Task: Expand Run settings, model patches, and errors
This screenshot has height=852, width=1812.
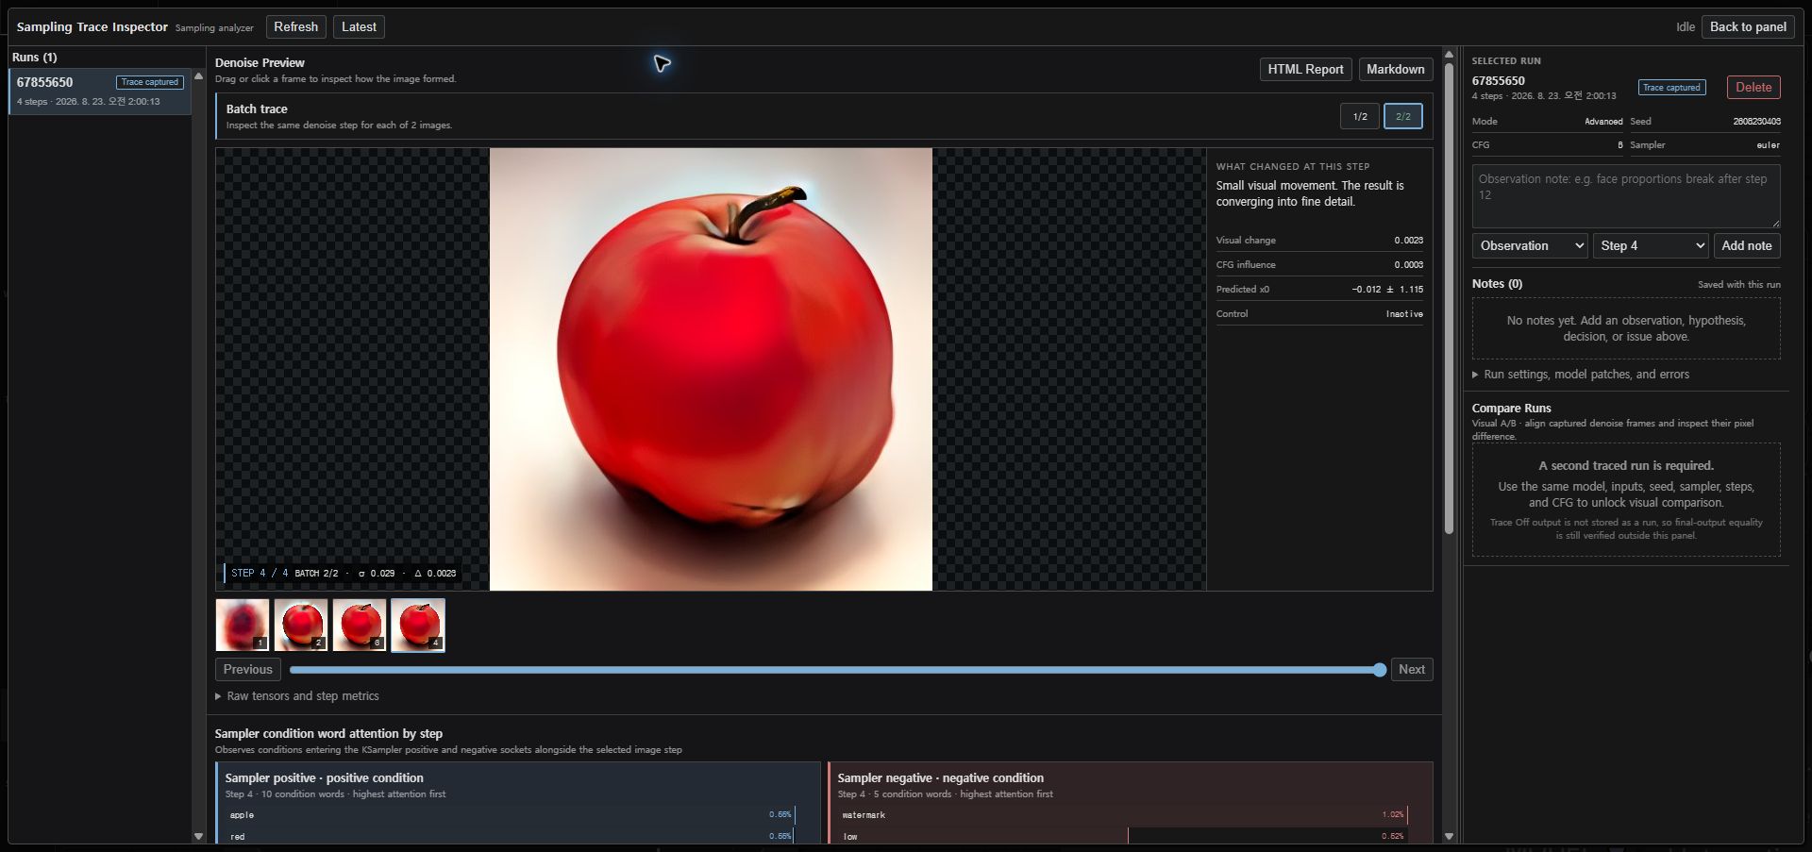Action: (x=1581, y=375)
